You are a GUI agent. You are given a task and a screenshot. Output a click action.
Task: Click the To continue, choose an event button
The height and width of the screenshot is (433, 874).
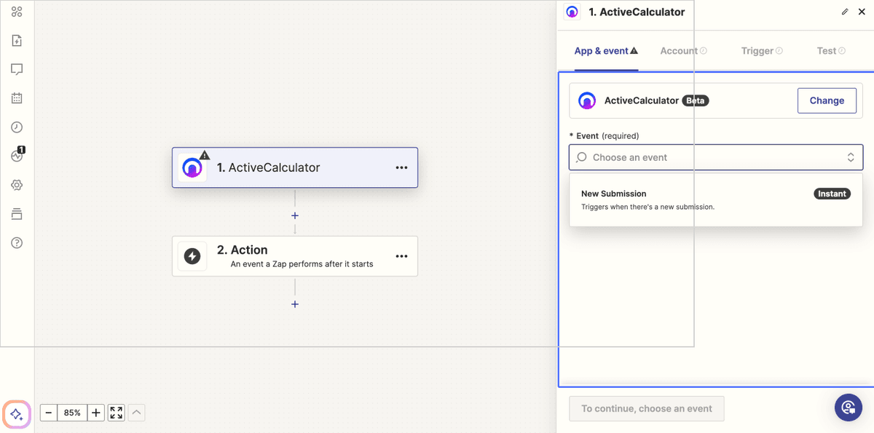647,408
